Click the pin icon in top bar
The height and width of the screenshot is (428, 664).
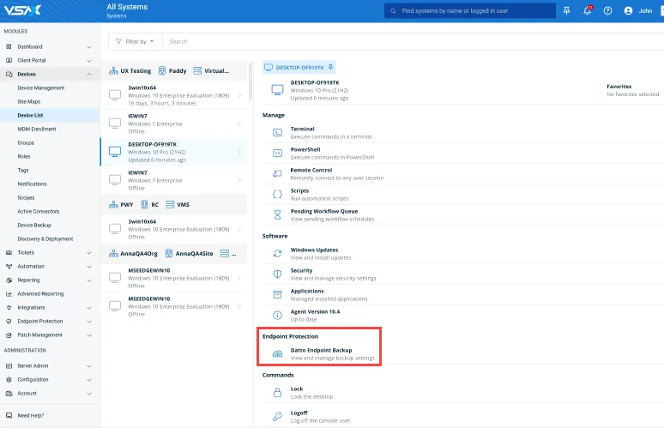coord(567,11)
